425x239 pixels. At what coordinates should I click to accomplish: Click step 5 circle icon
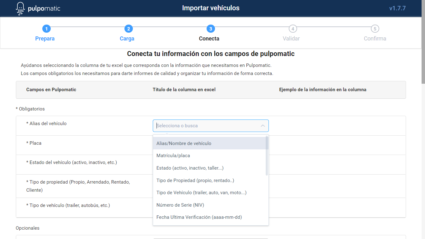coord(375,29)
